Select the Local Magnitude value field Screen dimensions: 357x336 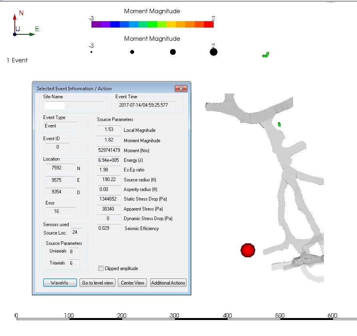point(109,130)
